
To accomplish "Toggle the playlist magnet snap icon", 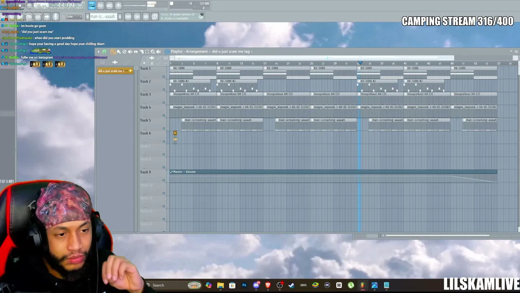I will click(x=104, y=52).
